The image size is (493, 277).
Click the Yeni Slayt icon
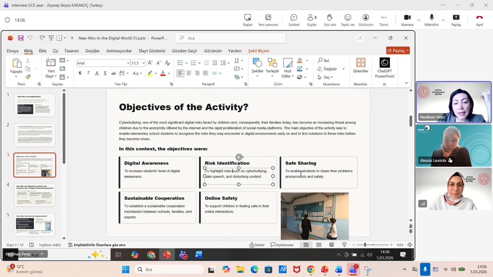point(51,63)
